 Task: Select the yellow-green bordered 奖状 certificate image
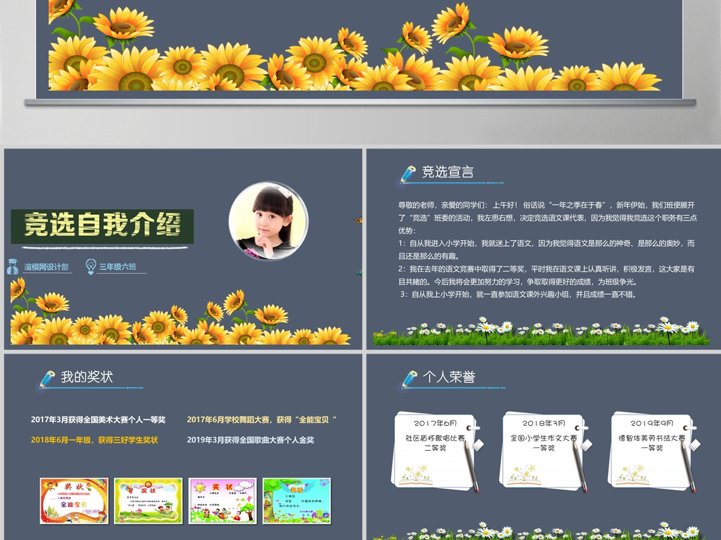click(x=148, y=500)
